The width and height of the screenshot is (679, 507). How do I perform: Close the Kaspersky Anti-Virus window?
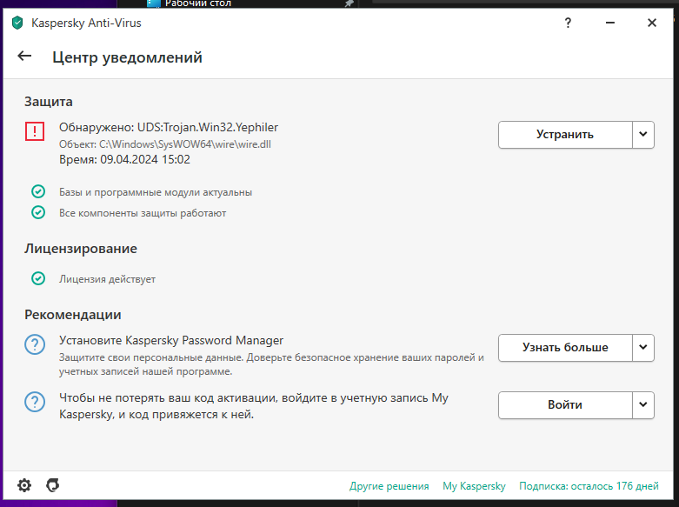coord(652,23)
